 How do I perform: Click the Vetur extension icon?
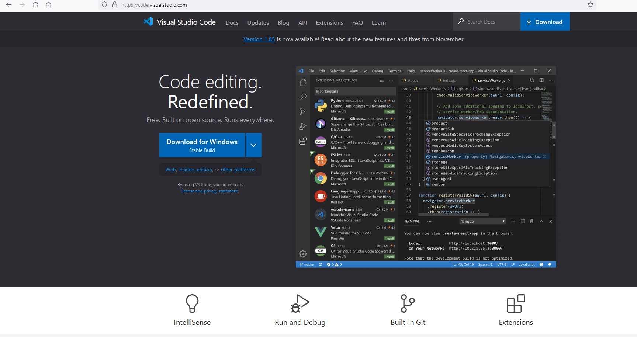(321, 232)
